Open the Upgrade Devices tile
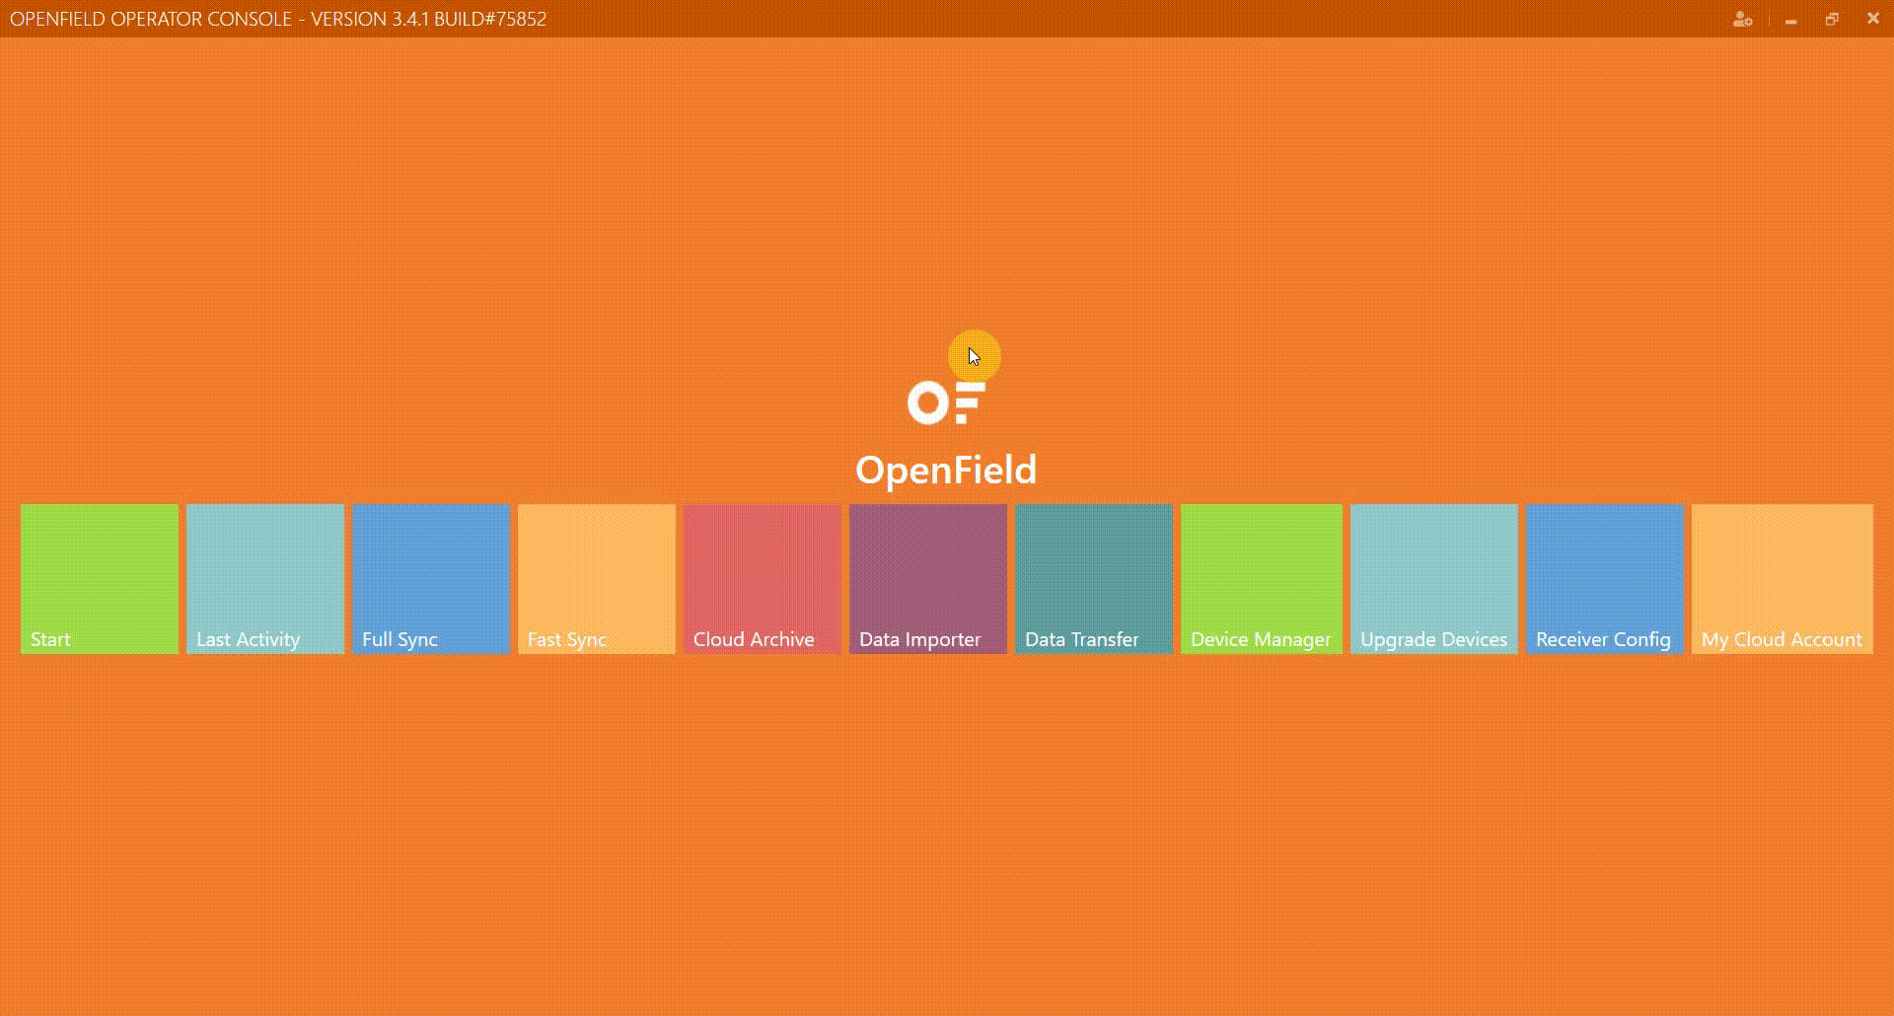 [x=1434, y=579]
